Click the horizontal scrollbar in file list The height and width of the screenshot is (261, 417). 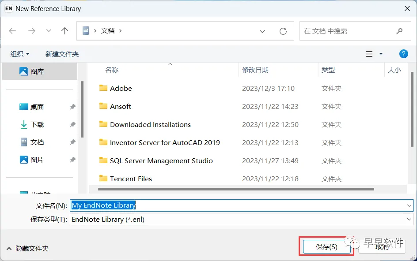tap(236, 189)
